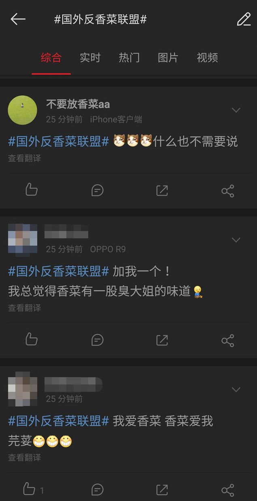Switch to the 热门 tab
The image size is (257, 501).
129,58
